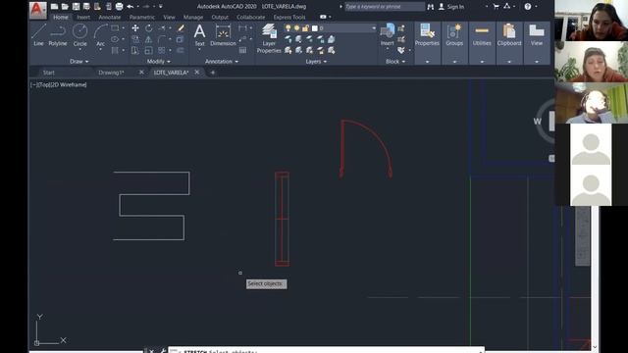Activate the Fillet tool in Modify panel
628x353 pixels.
pyautogui.click(x=162, y=39)
